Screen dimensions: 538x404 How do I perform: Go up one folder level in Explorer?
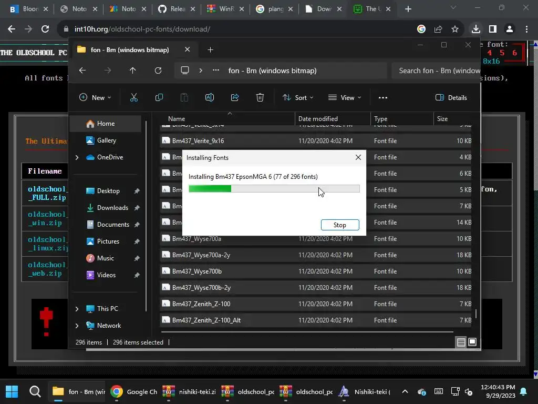pos(133,70)
